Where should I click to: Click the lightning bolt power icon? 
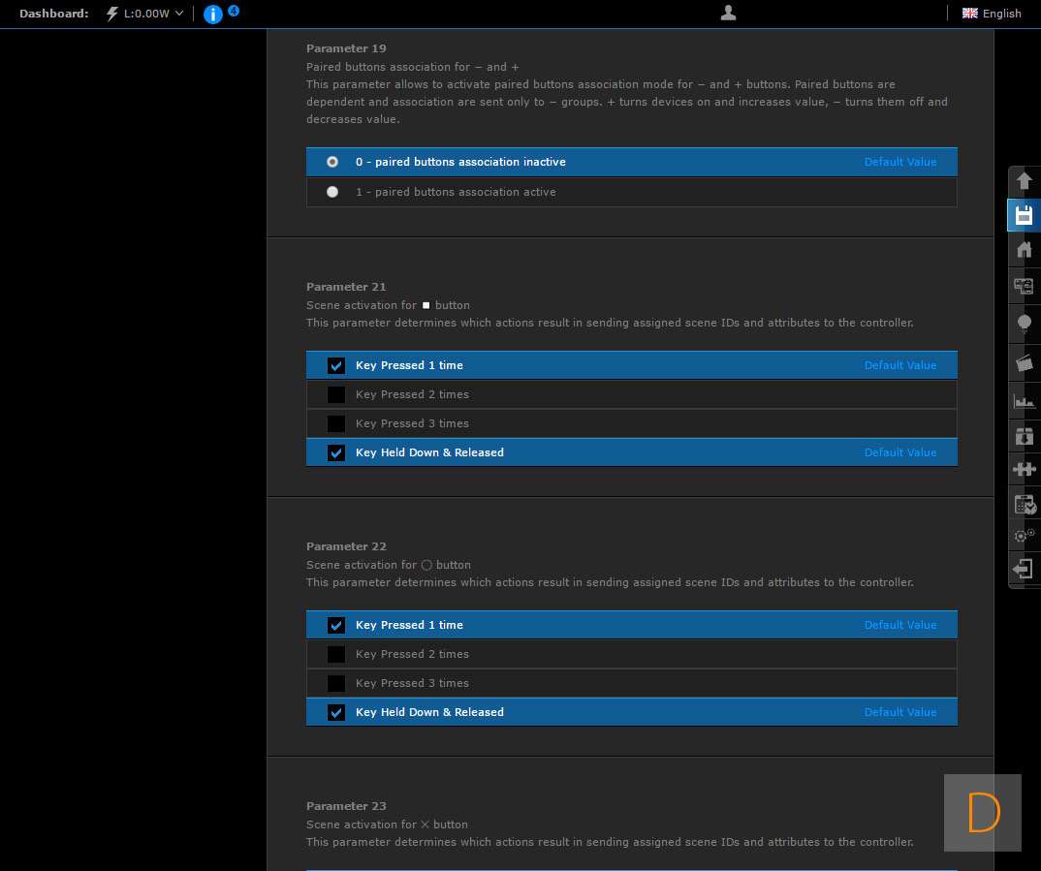coord(111,14)
